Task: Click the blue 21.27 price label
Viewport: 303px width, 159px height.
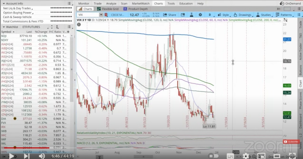Action: (287, 39)
